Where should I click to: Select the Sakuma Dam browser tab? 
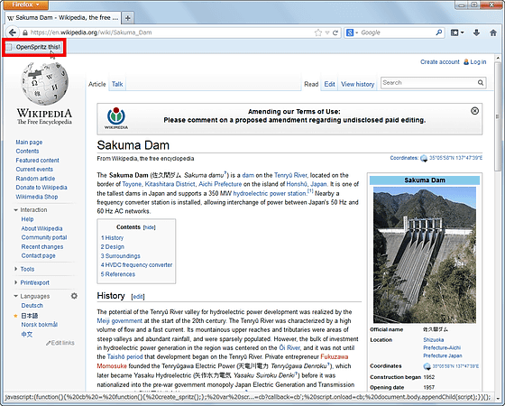63,18
